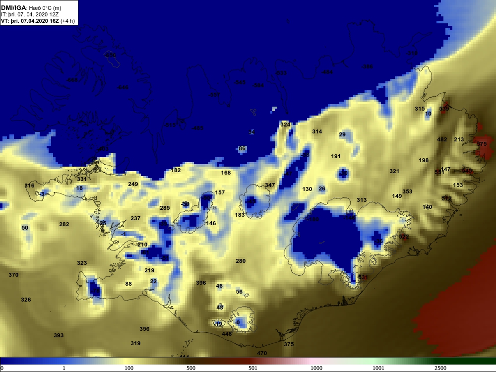Select the legend label 501
Viewport: 496px width, 372px height.
click(x=253, y=368)
